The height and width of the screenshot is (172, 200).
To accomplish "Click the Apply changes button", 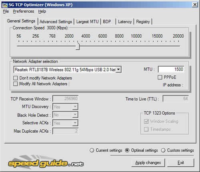I will (x=148, y=163).
